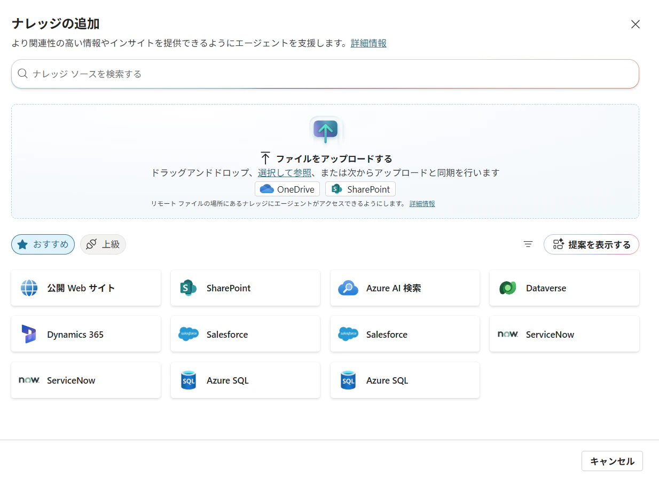This screenshot has width=659, height=477.
Task: Select the おすすめ tab with star
Action: coord(43,244)
